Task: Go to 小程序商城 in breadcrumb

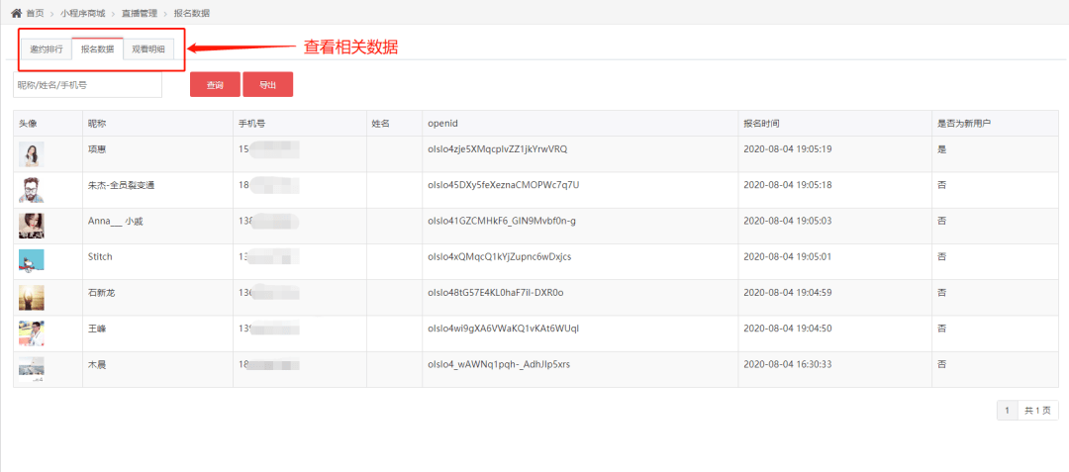Action: coord(80,13)
